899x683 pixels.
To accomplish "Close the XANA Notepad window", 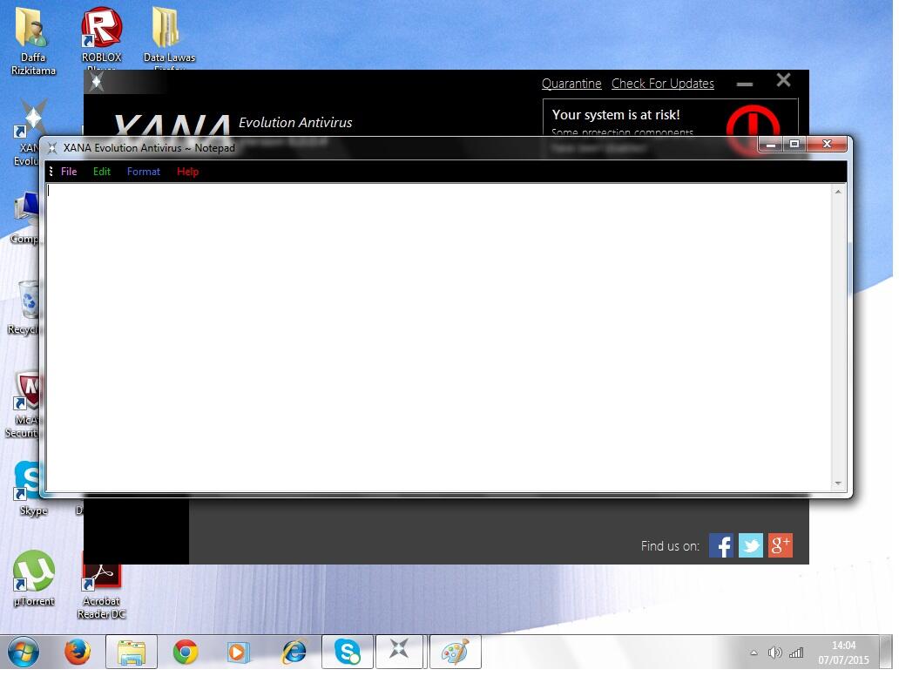I will click(827, 145).
